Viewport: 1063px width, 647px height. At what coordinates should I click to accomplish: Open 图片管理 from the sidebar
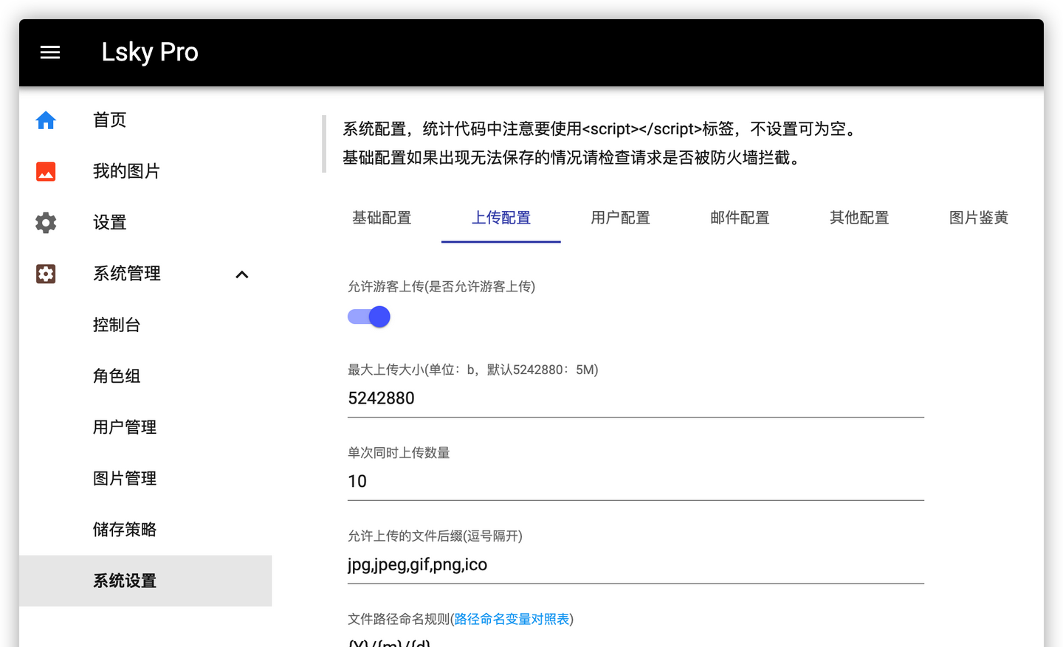[x=123, y=477]
